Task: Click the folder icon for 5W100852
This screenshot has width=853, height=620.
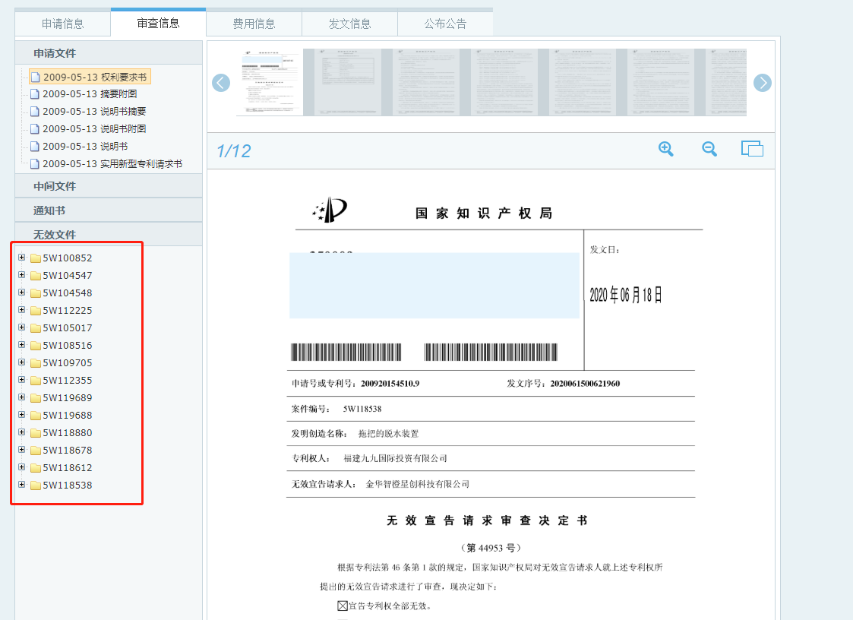Action: tap(36, 258)
